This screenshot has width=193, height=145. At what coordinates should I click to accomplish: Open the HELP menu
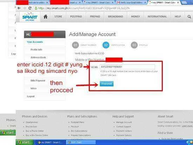coord(178,17)
